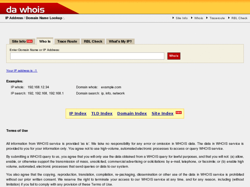Open the RBL Check tab
The height and width of the screenshot is (187, 250).
(93, 42)
